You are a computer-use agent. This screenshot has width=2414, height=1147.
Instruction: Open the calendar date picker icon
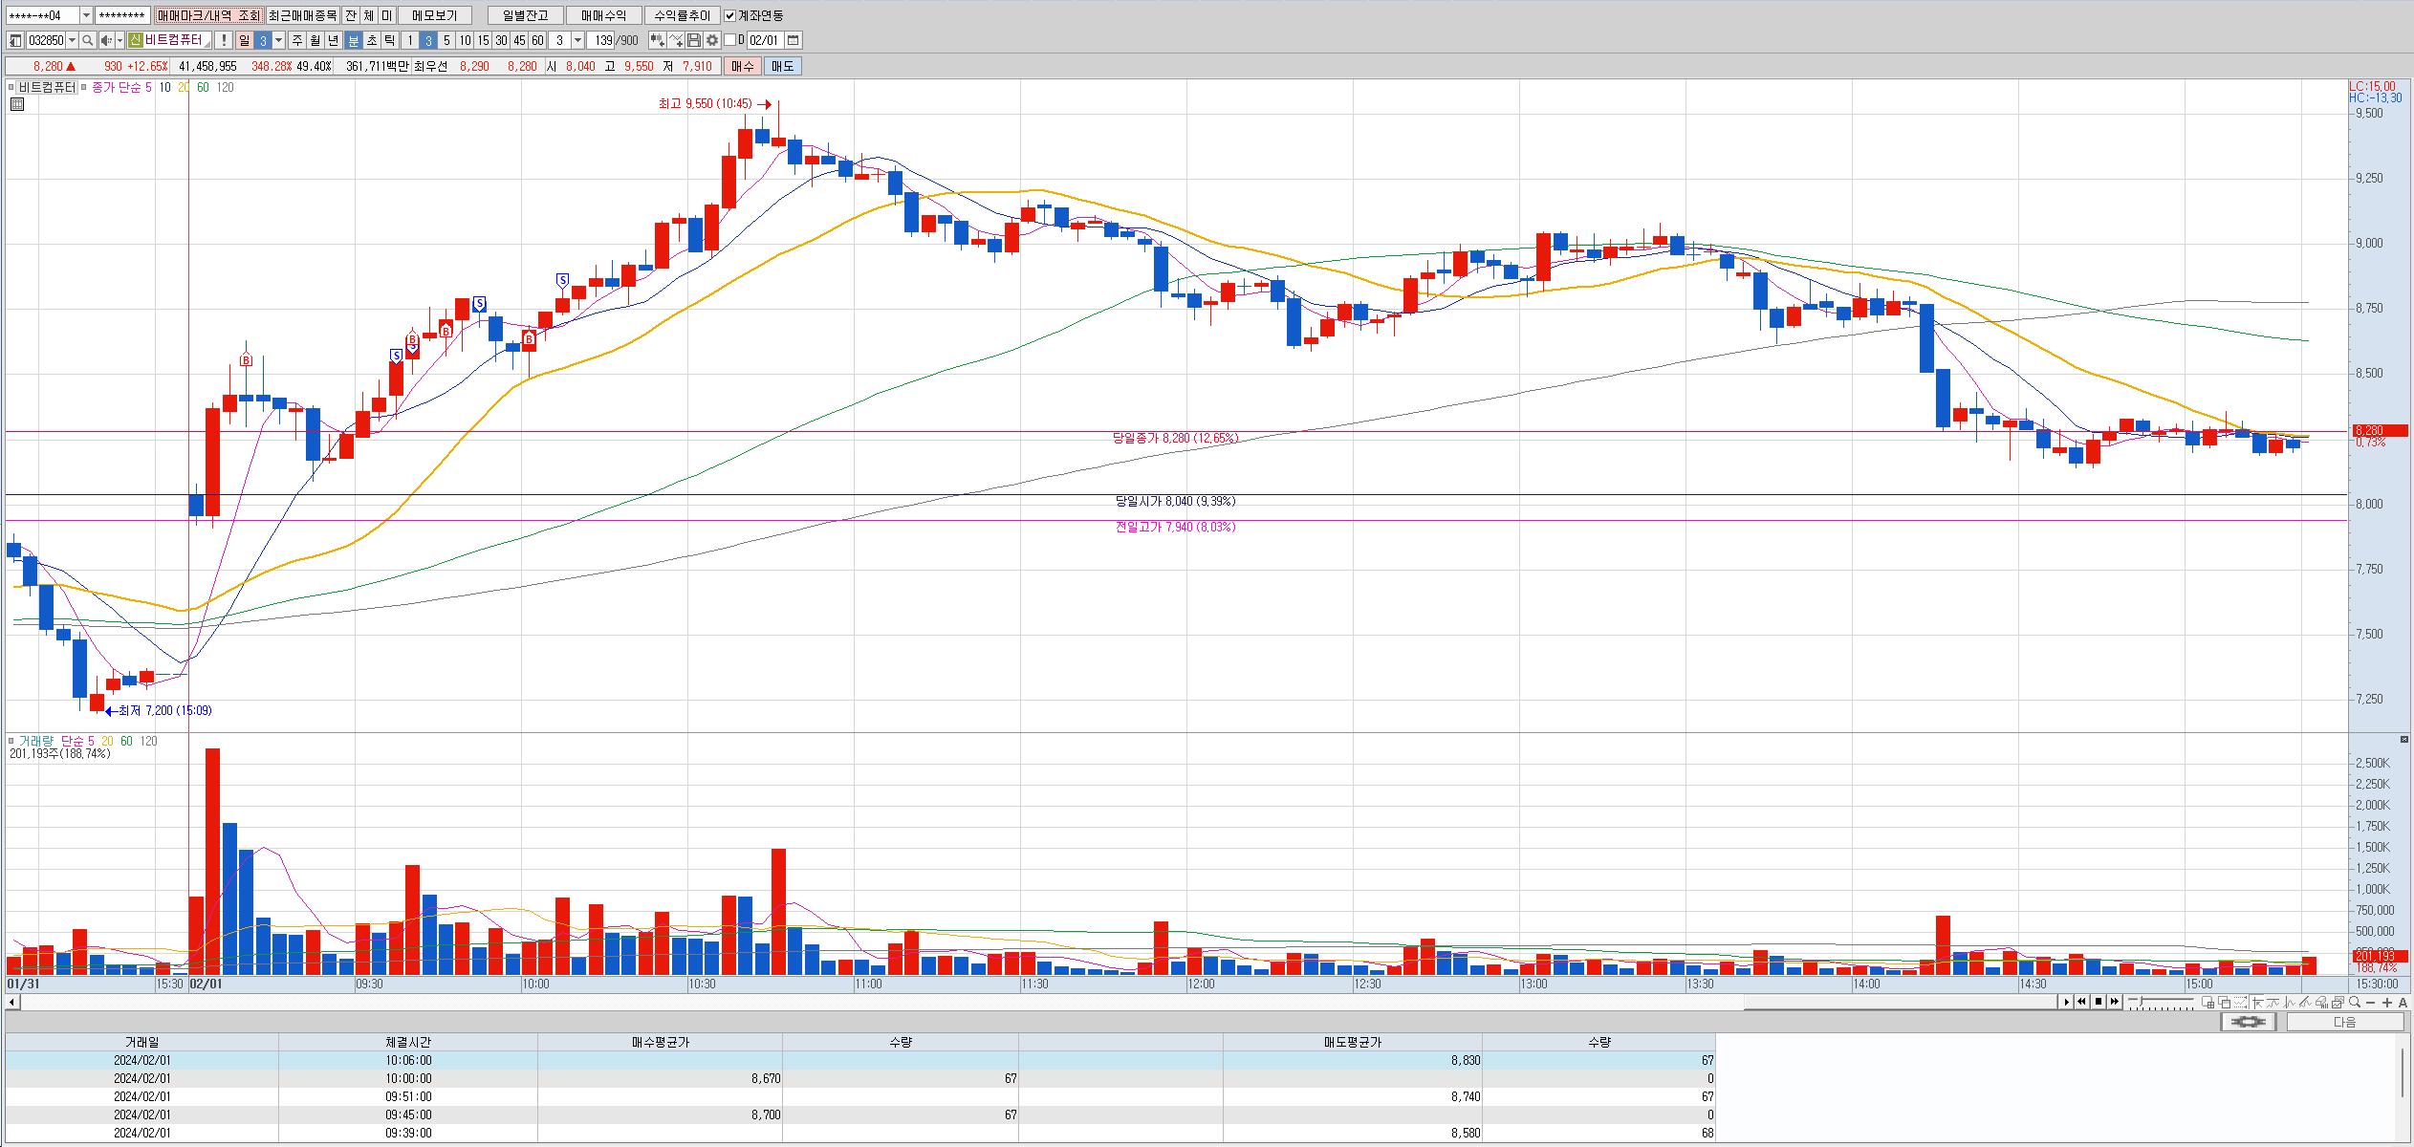coord(794,40)
